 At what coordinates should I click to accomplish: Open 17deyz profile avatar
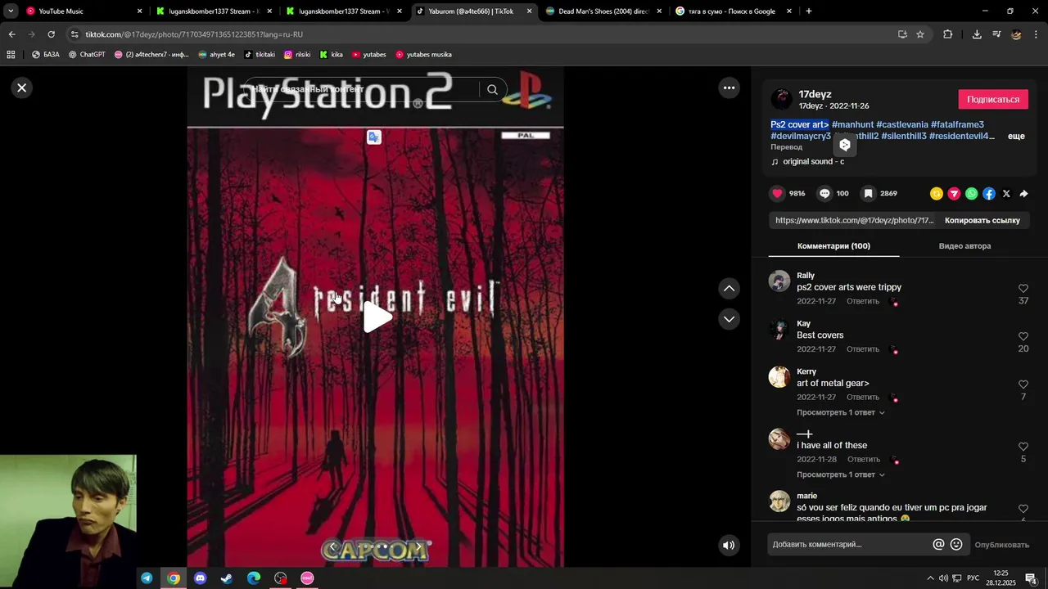click(782, 99)
